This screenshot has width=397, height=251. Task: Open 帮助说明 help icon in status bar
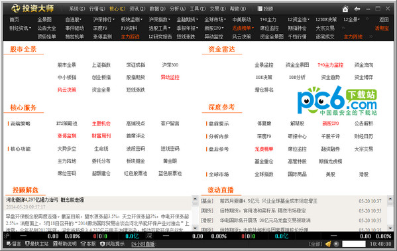coord(55,244)
